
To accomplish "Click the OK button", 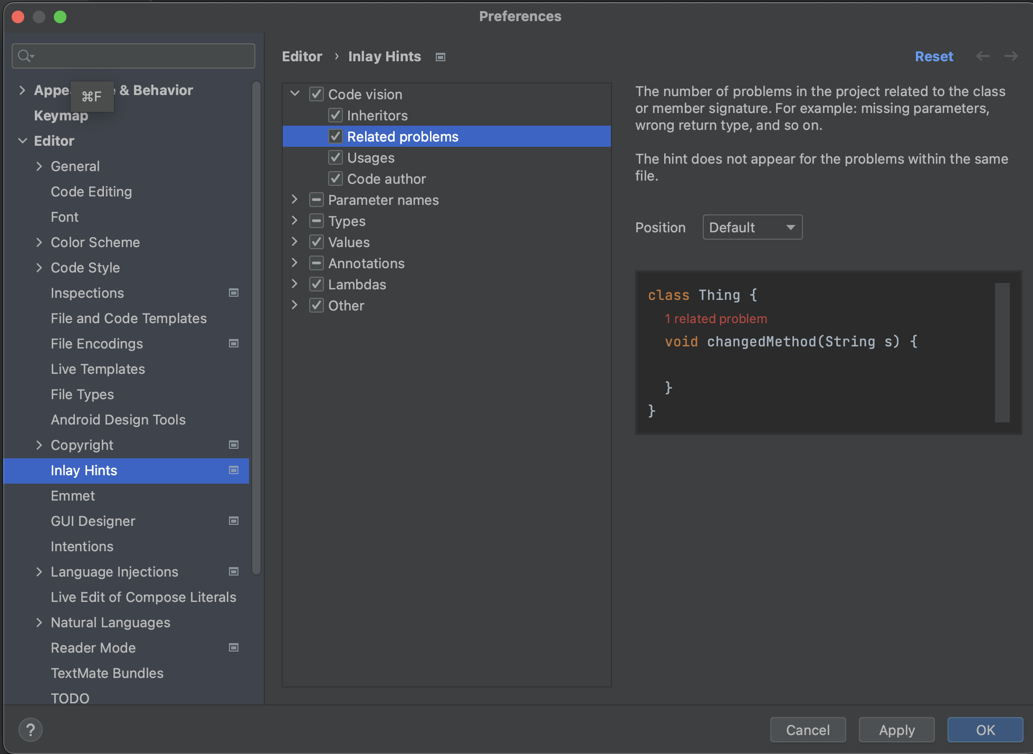I will (x=985, y=730).
